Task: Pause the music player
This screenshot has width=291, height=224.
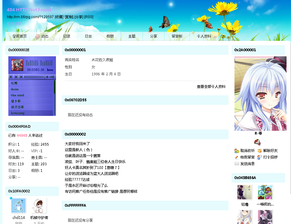Action: tap(11, 77)
